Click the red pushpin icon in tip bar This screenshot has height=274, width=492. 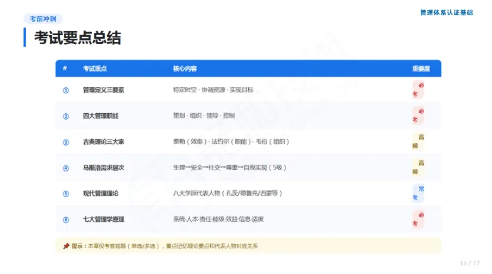66,246
